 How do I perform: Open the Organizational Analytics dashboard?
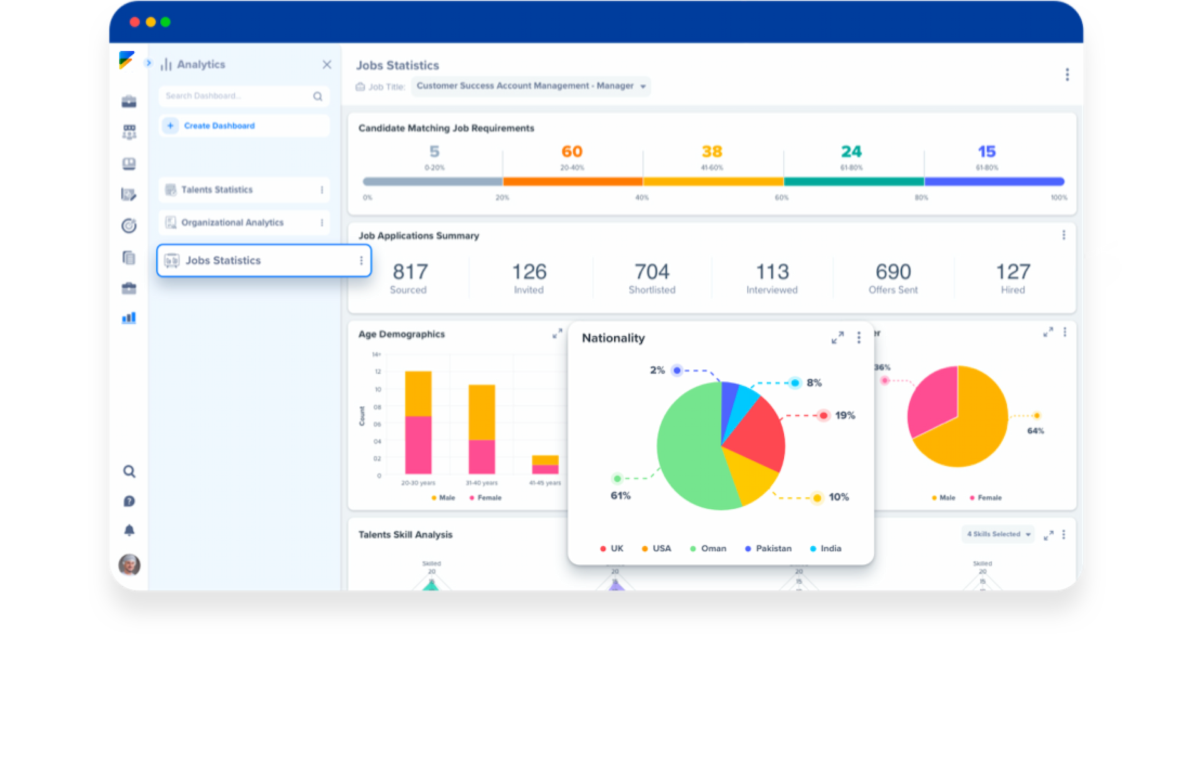[244, 222]
